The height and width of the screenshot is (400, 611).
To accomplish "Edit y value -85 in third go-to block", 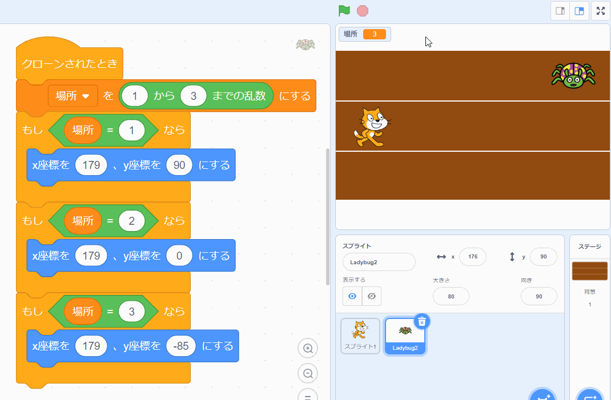I will 181,346.
